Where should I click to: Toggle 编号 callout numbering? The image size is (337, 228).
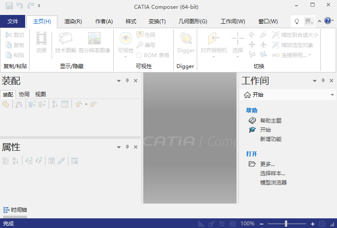[146, 45]
